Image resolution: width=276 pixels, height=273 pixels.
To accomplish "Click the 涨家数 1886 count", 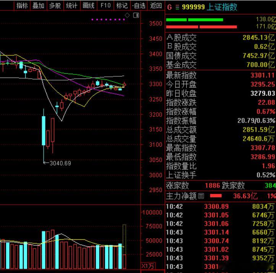I will pyautogui.click(x=213, y=186).
